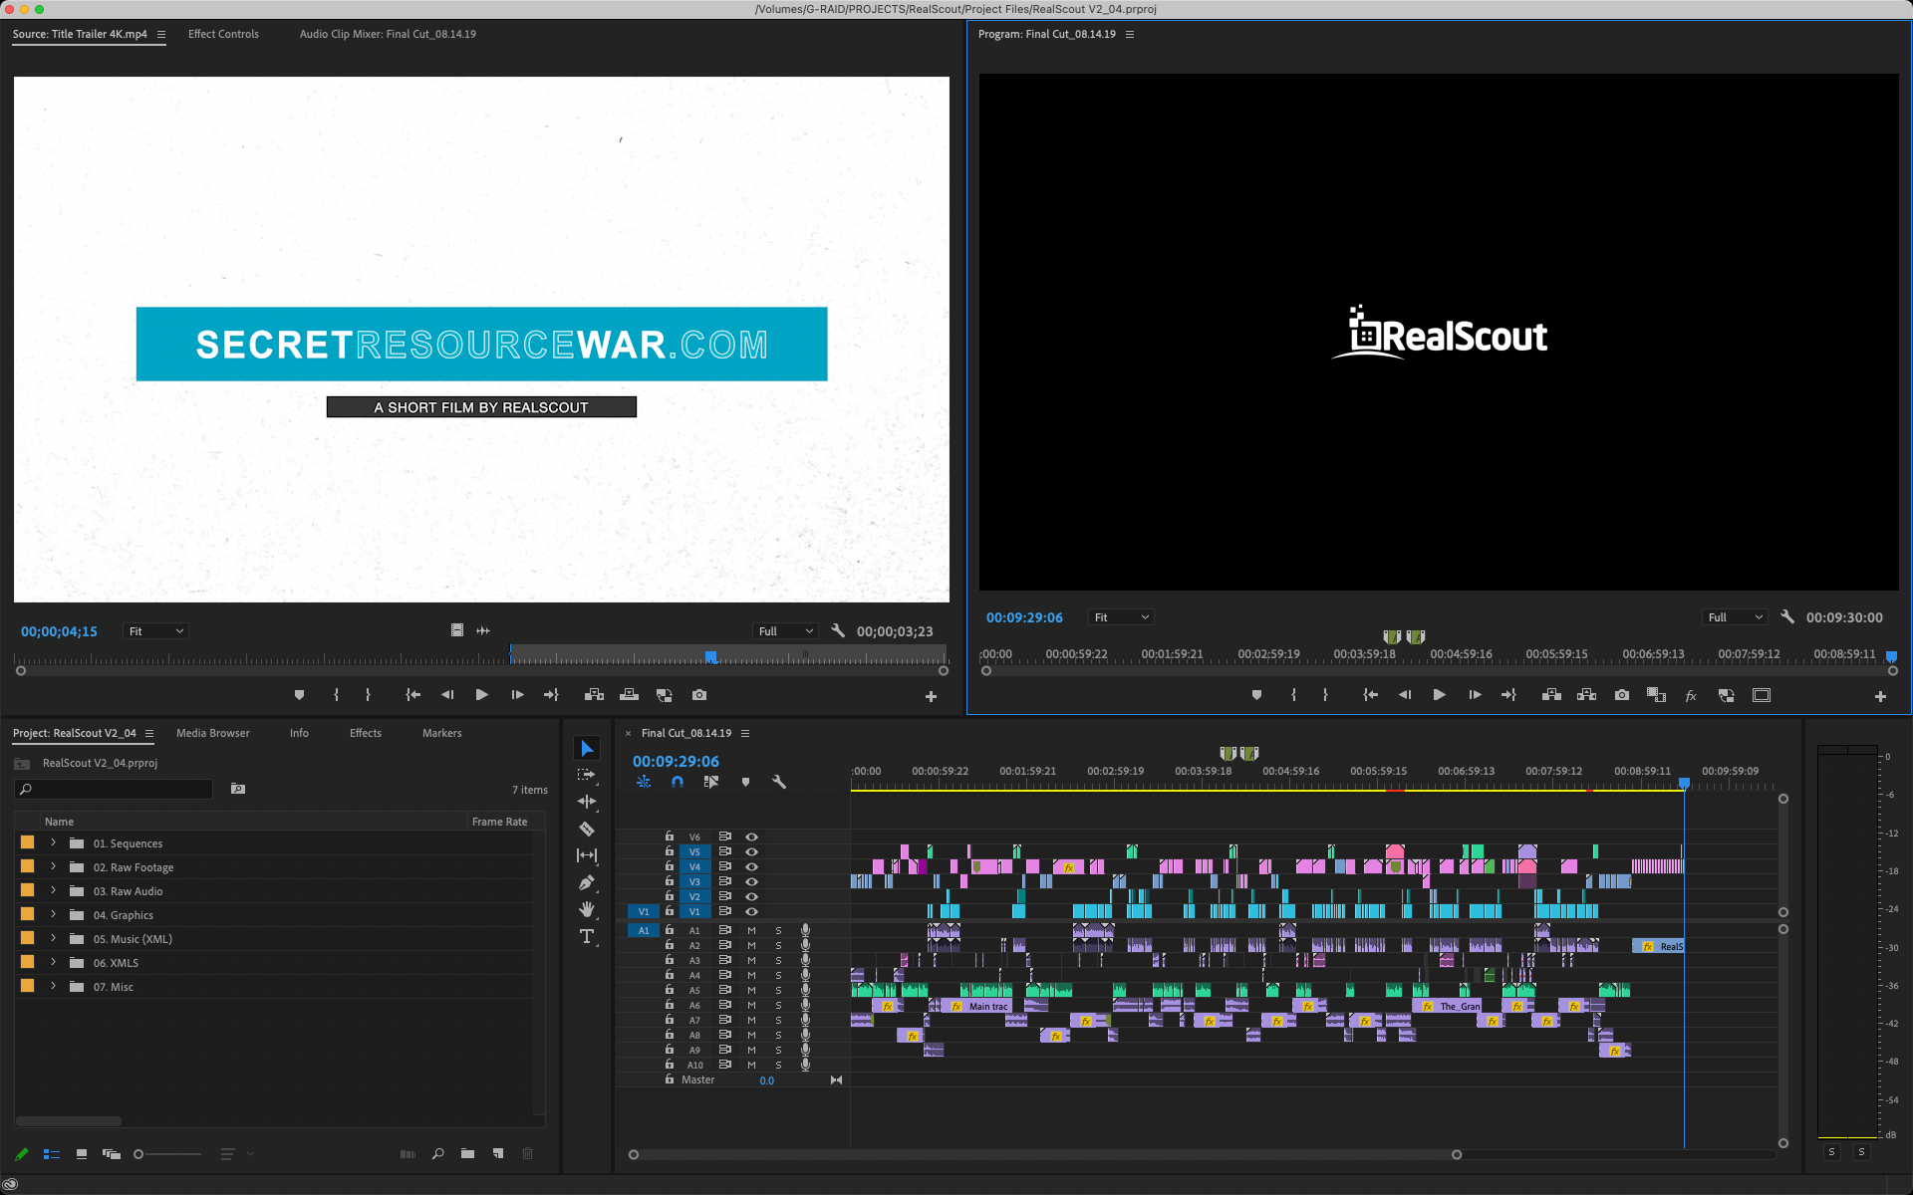The height and width of the screenshot is (1195, 1913).
Task: Step forward one frame in Program monitor
Action: pyautogui.click(x=1475, y=695)
